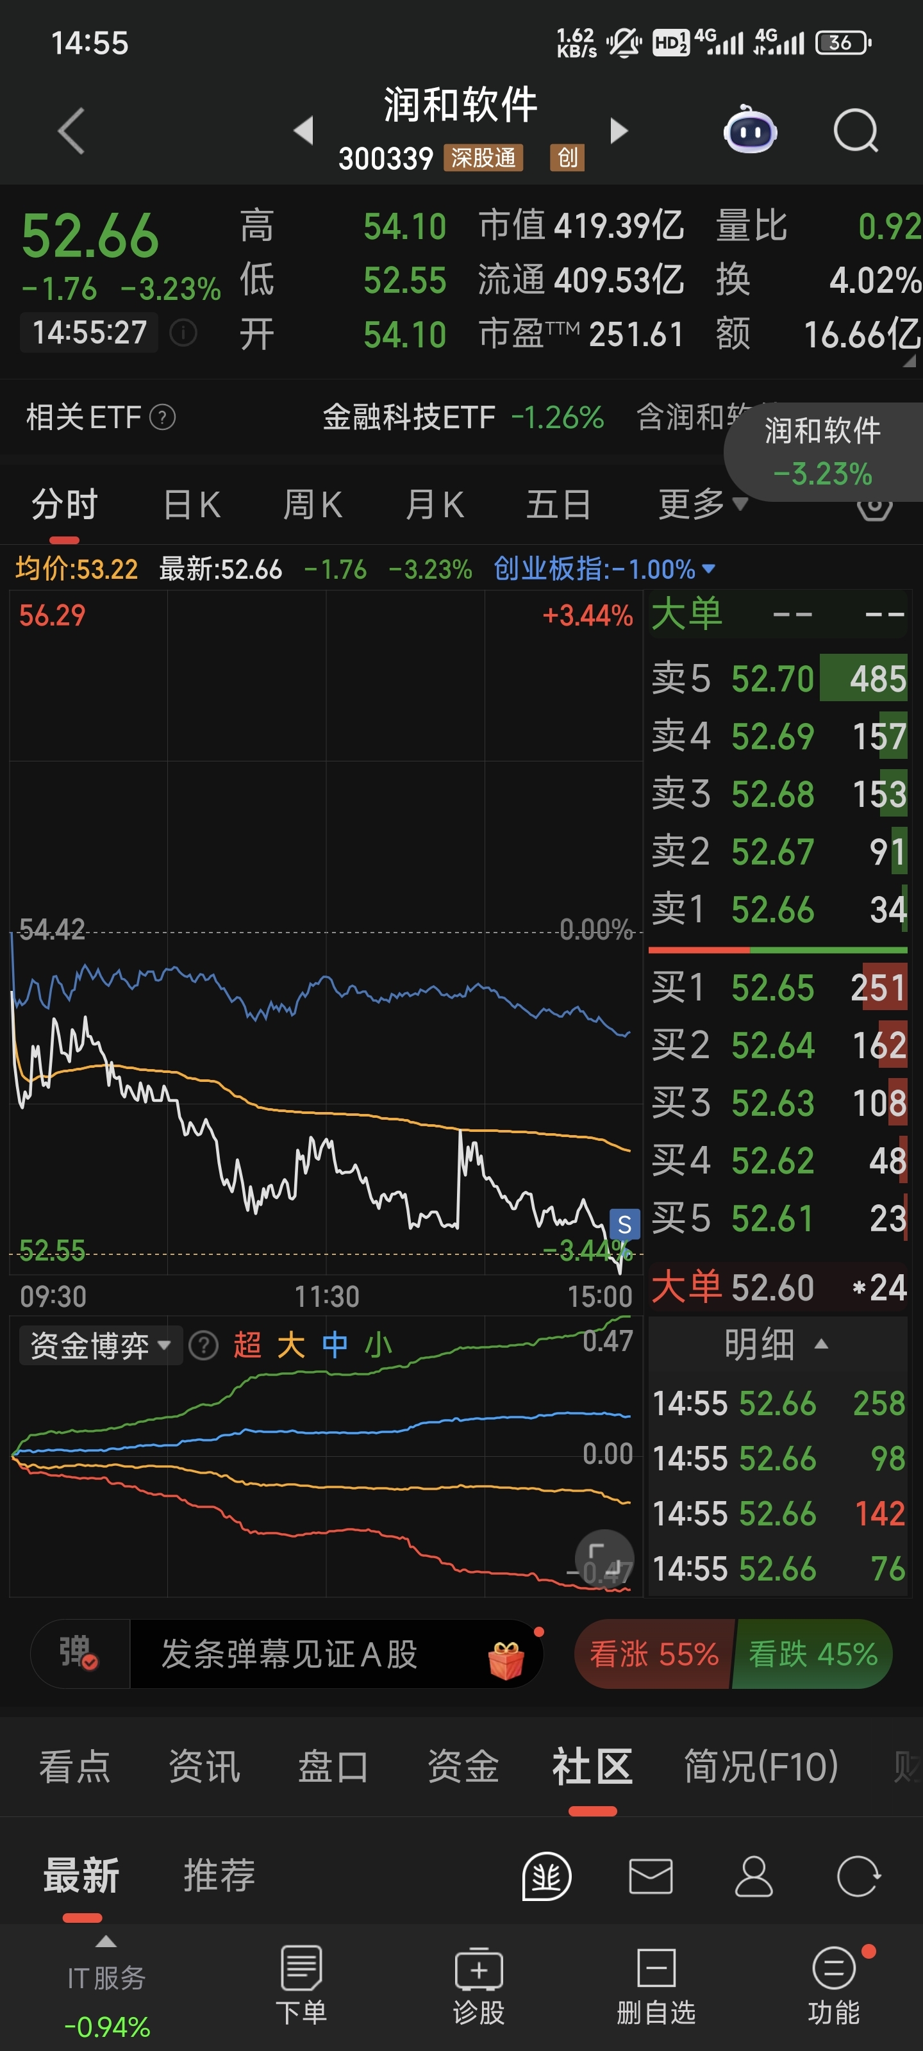Open the 社区 tab
Image resolution: width=923 pixels, height=2051 pixels.
pos(592,1766)
